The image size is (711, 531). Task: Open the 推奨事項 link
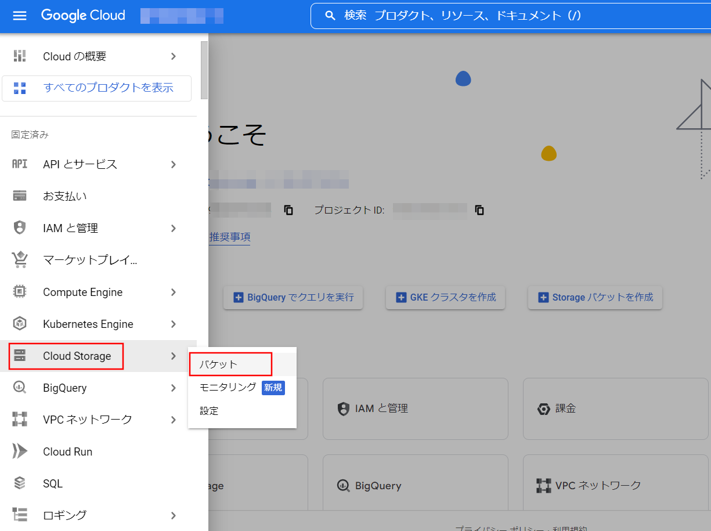pyautogui.click(x=230, y=237)
